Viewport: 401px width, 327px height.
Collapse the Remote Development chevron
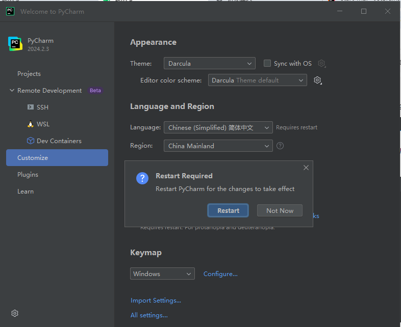coord(12,90)
